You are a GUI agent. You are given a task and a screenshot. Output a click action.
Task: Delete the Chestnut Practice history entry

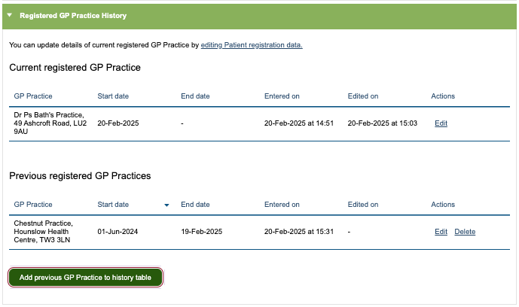[465, 232]
